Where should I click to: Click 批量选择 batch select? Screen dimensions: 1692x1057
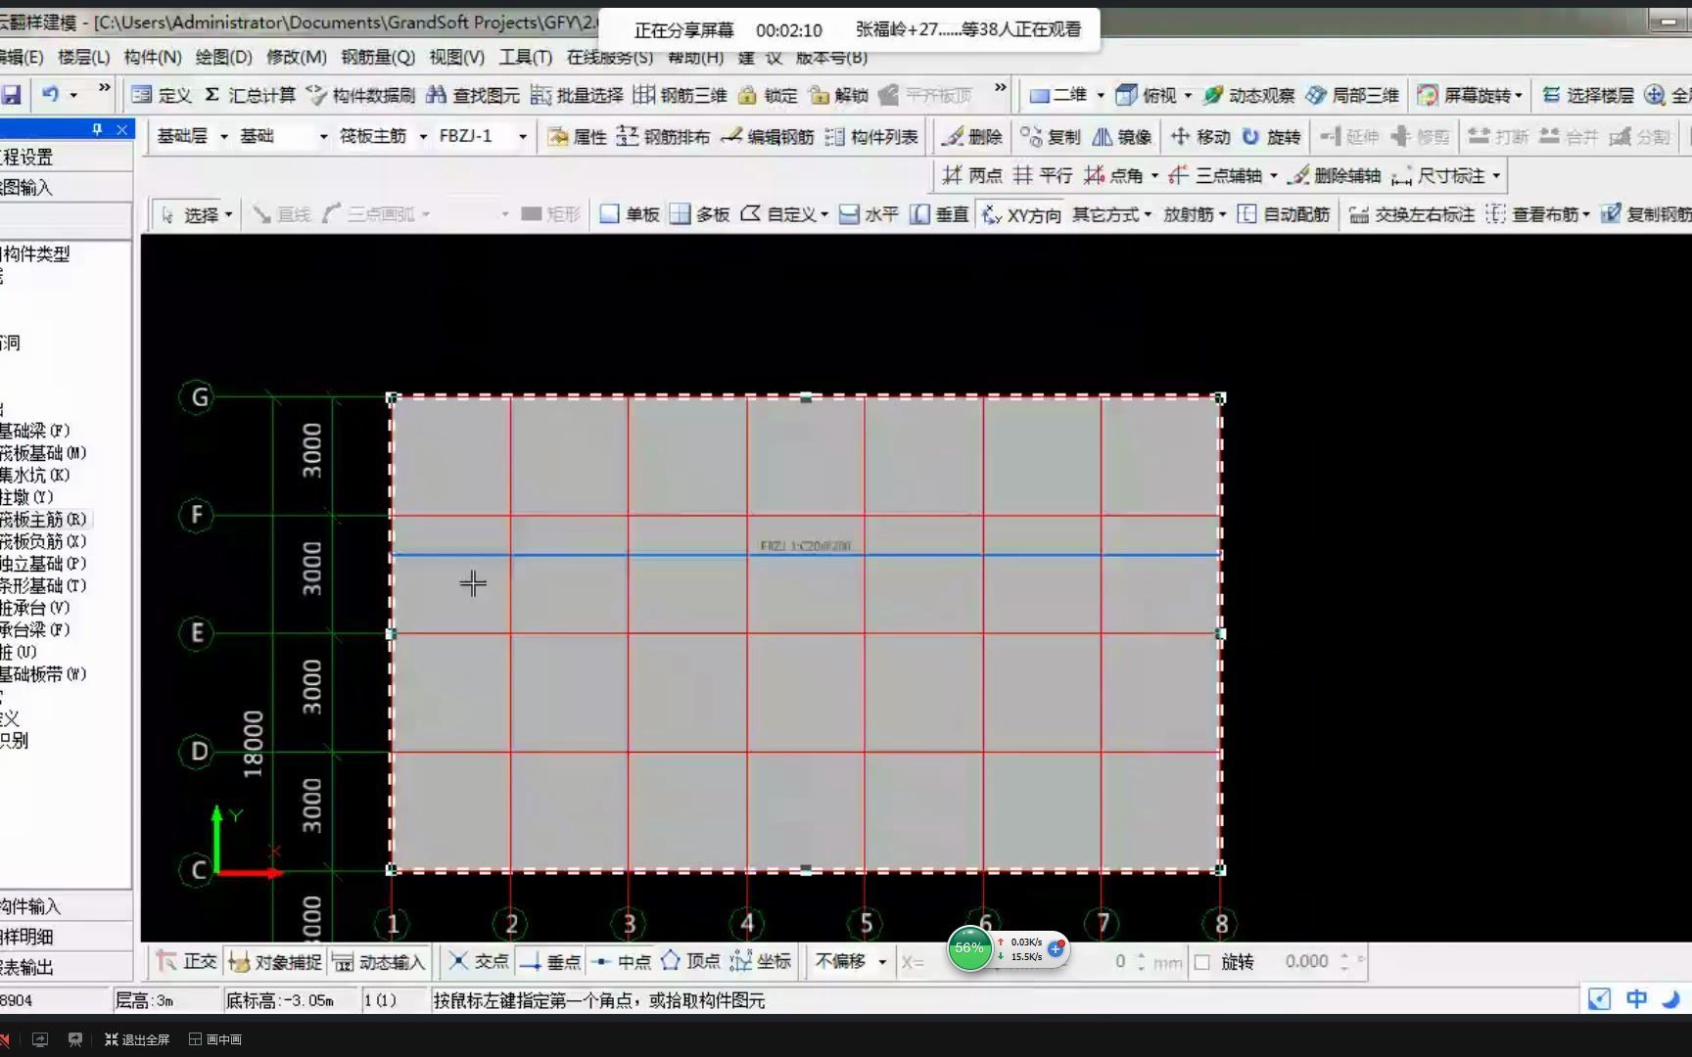578,95
